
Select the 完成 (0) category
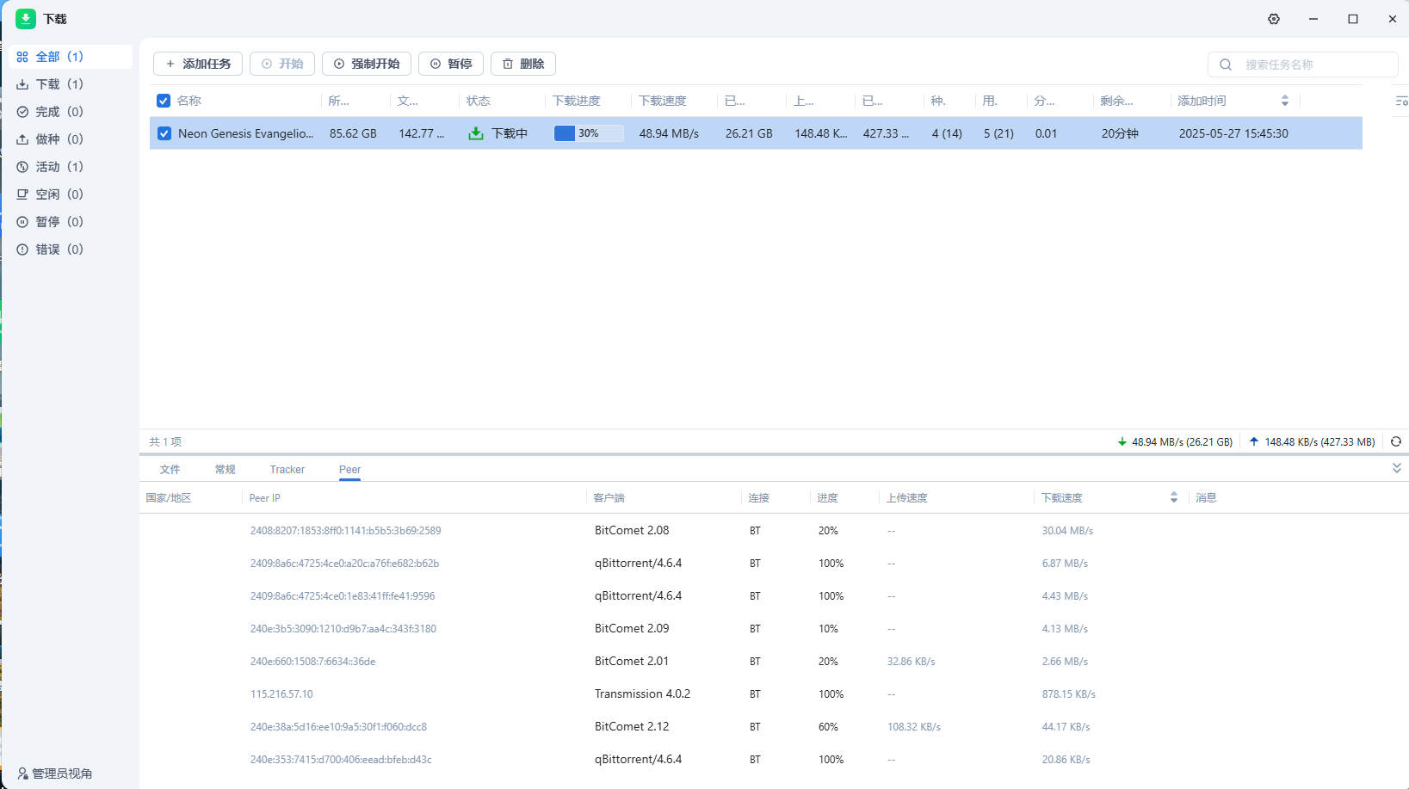click(71, 112)
